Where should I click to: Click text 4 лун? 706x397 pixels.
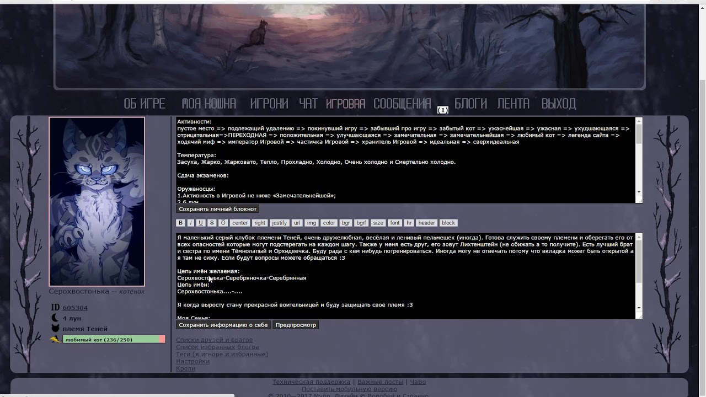point(72,318)
